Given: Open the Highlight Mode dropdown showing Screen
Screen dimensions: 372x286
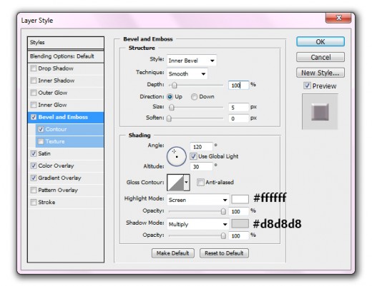Looking at the screenshot, I should (x=198, y=200).
